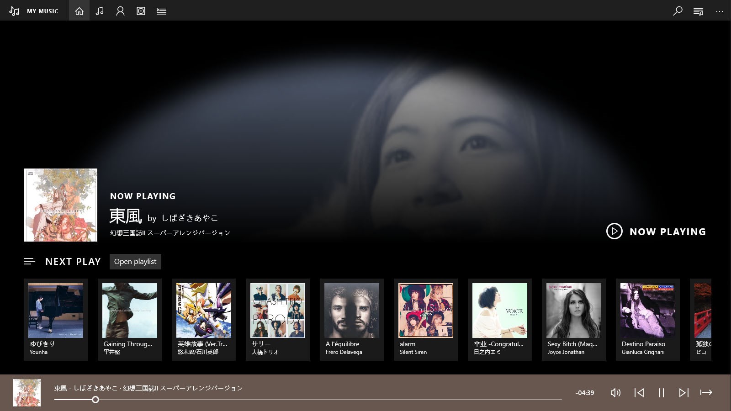Click the My Music app logo icon
Image resolution: width=731 pixels, height=411 pixels.
pyautogui.click(x=14, y=11)
